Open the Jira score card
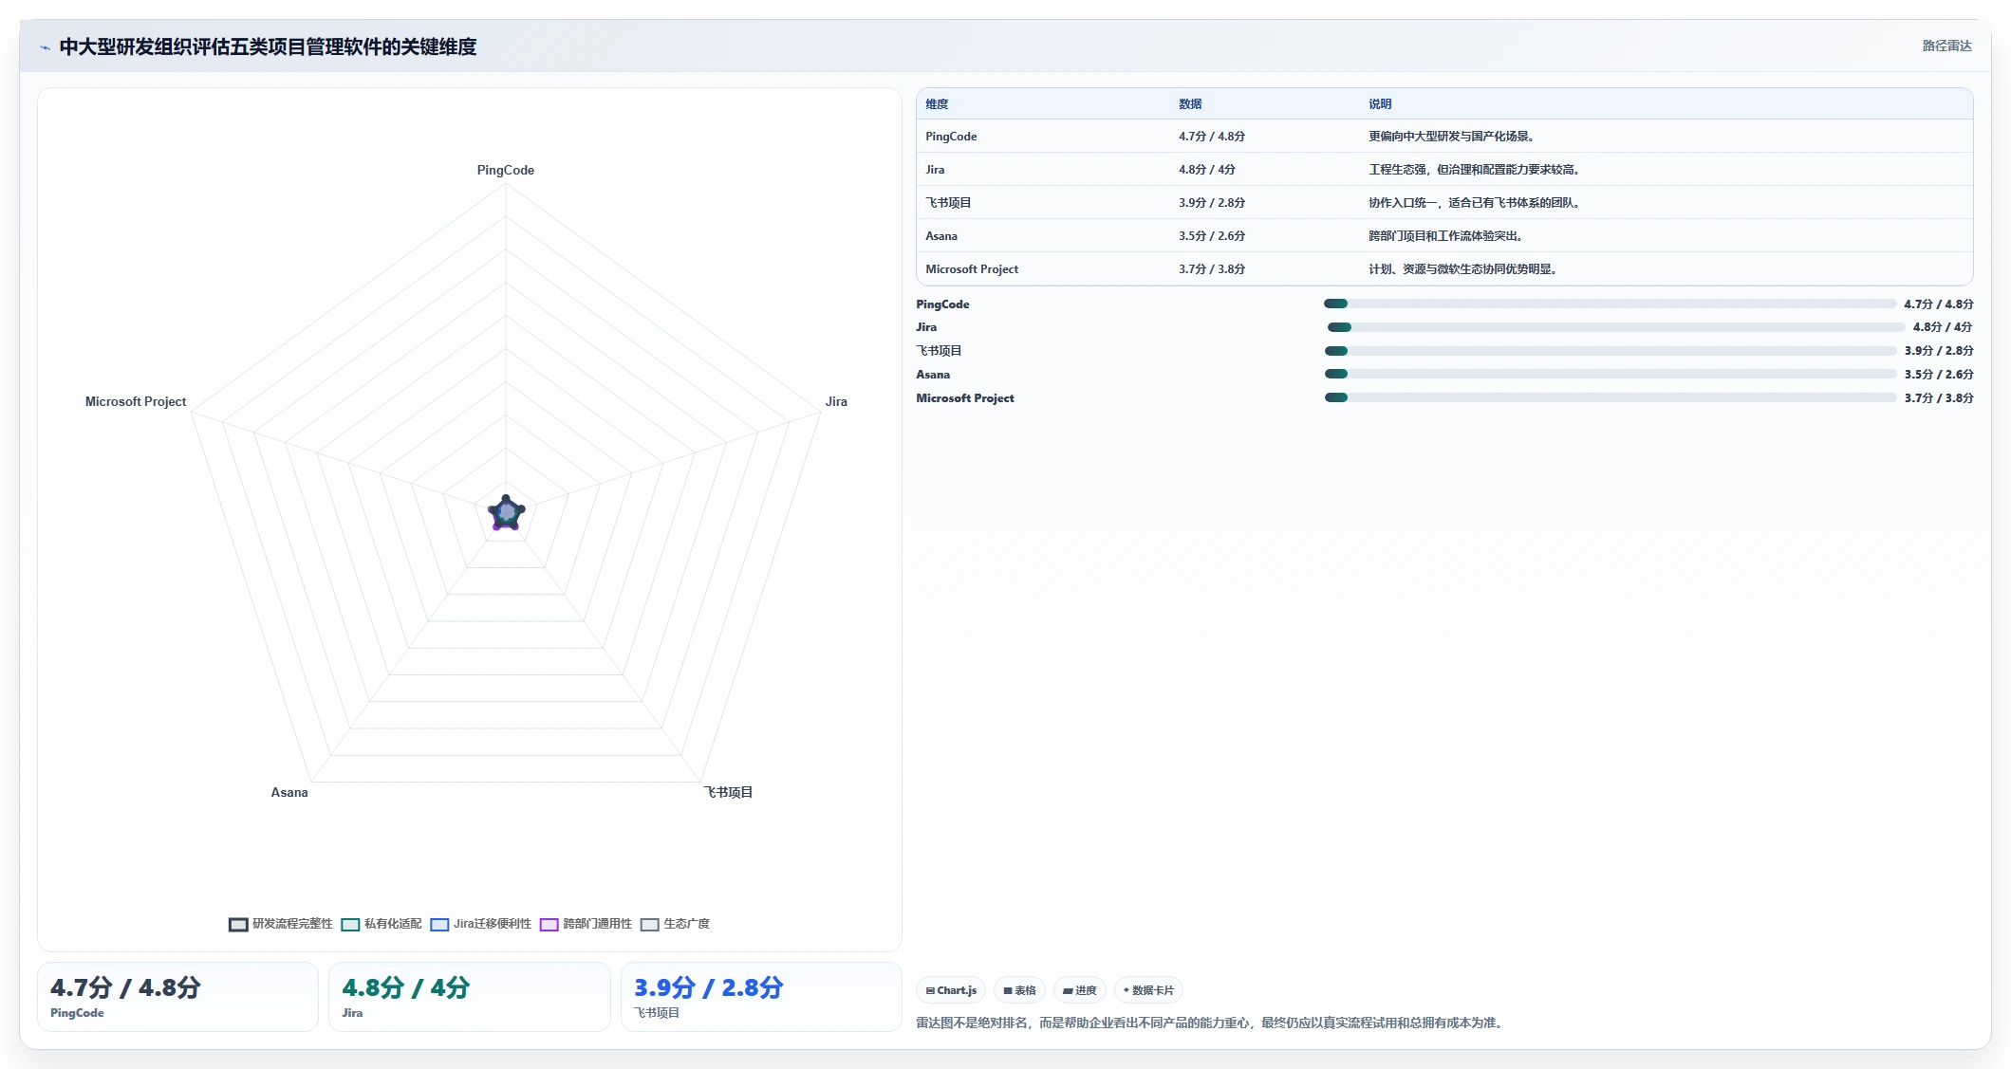The height and width of the screenshot is (1069, 2011). 469,997
